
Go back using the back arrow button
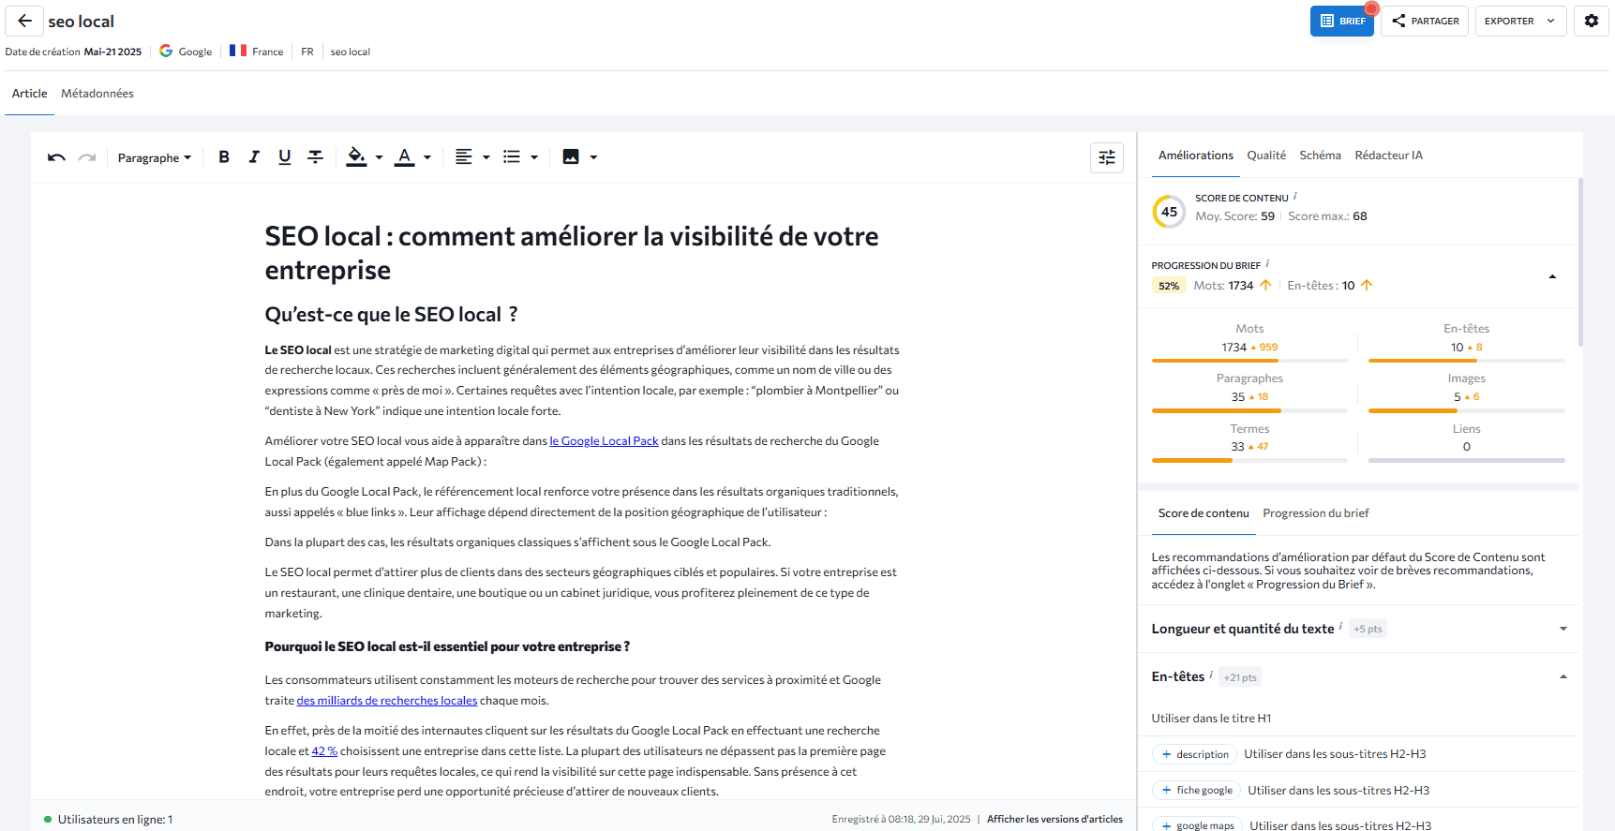pyautogui.click(x=24, y=21)
